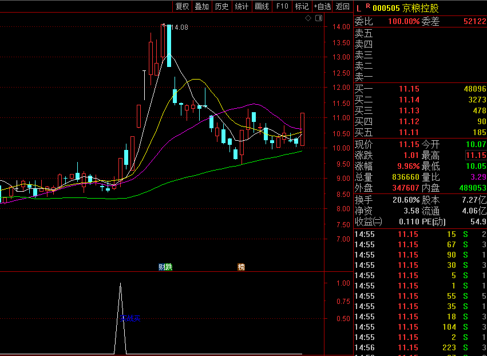Image resolution: width=487 pixels, height=356 pixels.
Task: Click the 实战买 signal label in the indicator
Action: pyautogui.click(x=130, y=318)
